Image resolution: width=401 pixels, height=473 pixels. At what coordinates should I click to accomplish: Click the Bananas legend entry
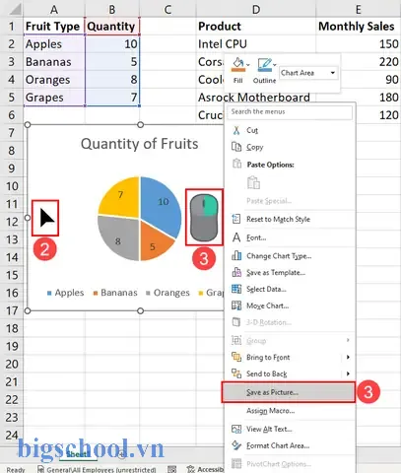coord(115,293)
